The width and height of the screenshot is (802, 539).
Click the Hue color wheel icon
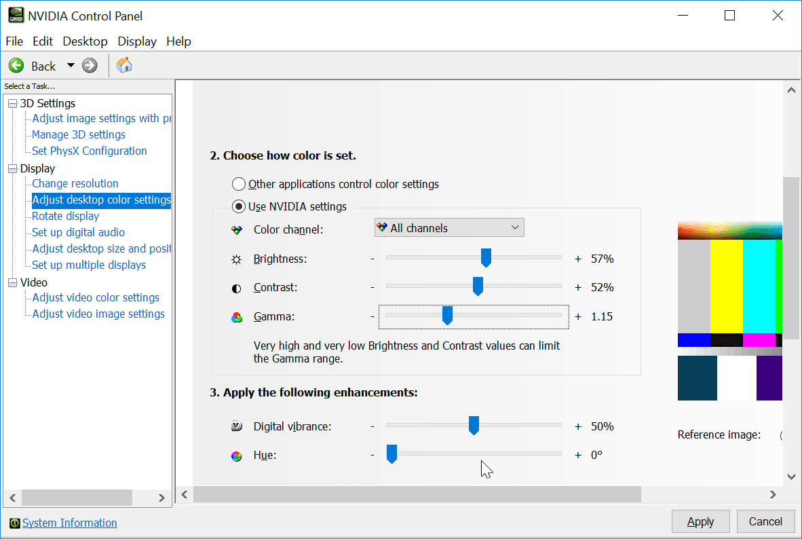236,455
